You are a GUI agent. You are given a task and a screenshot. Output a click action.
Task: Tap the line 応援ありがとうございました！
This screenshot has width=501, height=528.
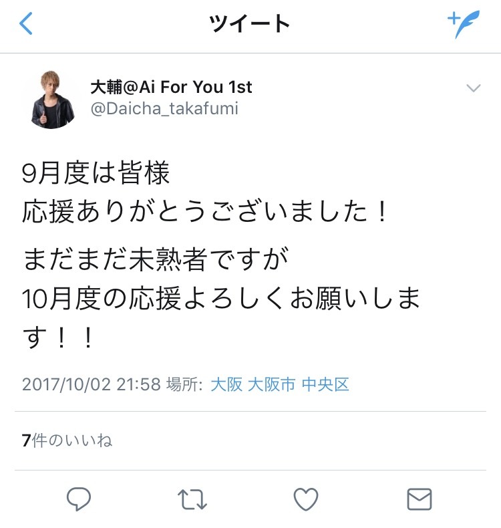(206, 212)
